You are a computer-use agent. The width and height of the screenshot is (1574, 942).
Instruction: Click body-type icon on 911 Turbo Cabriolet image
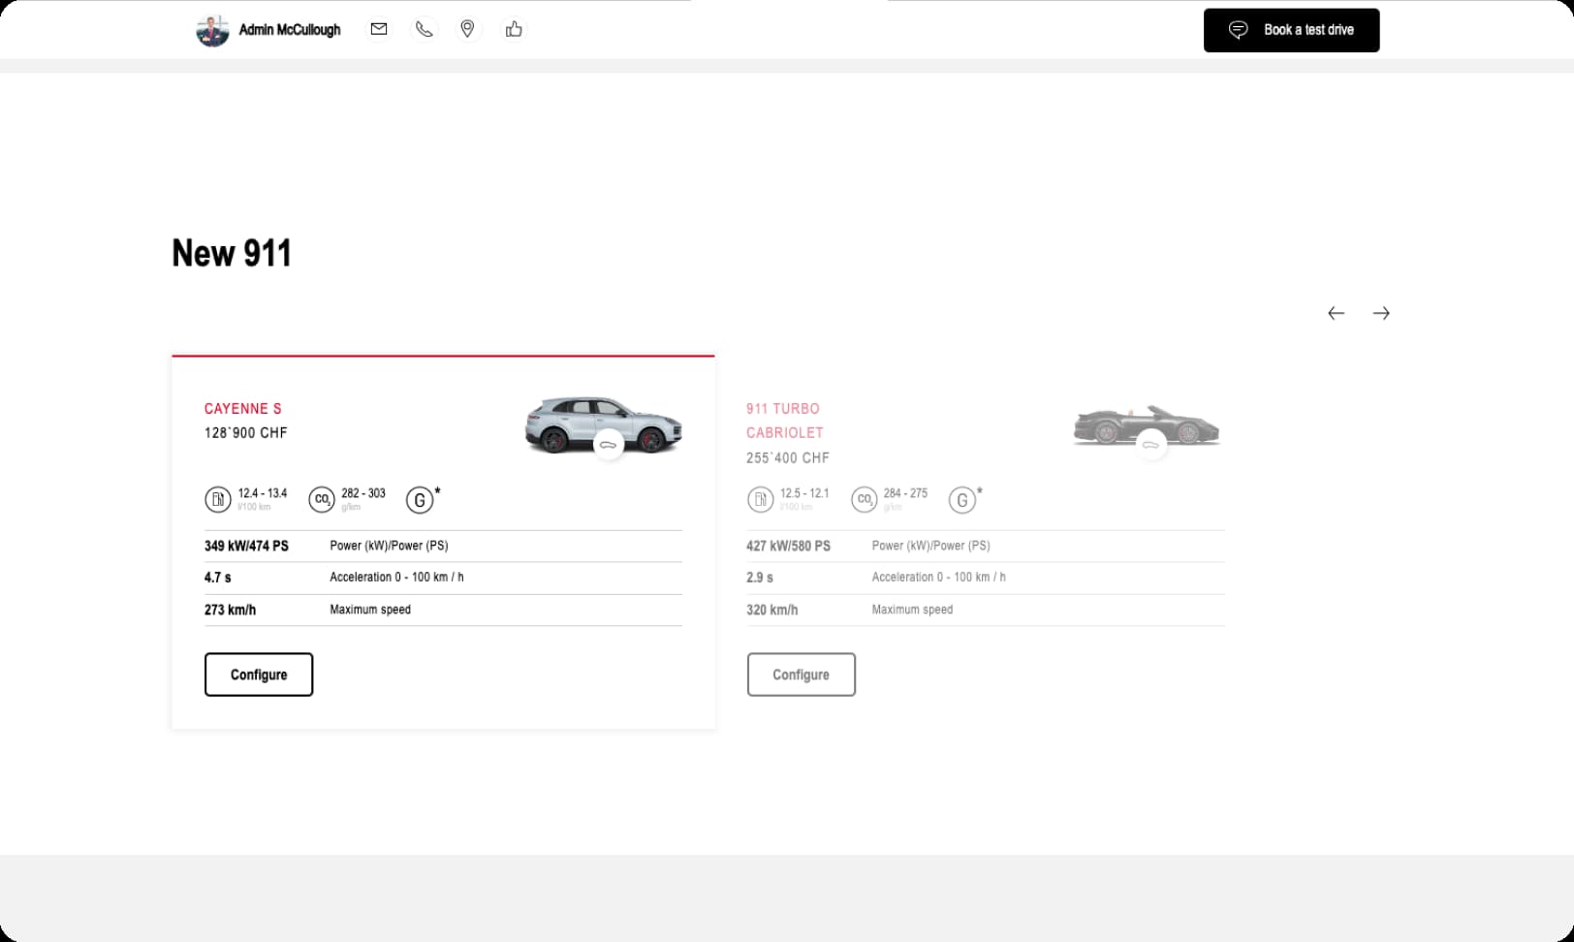point(1150,445)
